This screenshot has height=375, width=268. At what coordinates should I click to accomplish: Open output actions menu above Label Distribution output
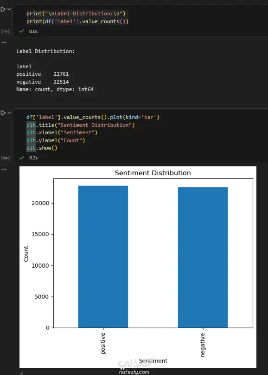[4, 43]
